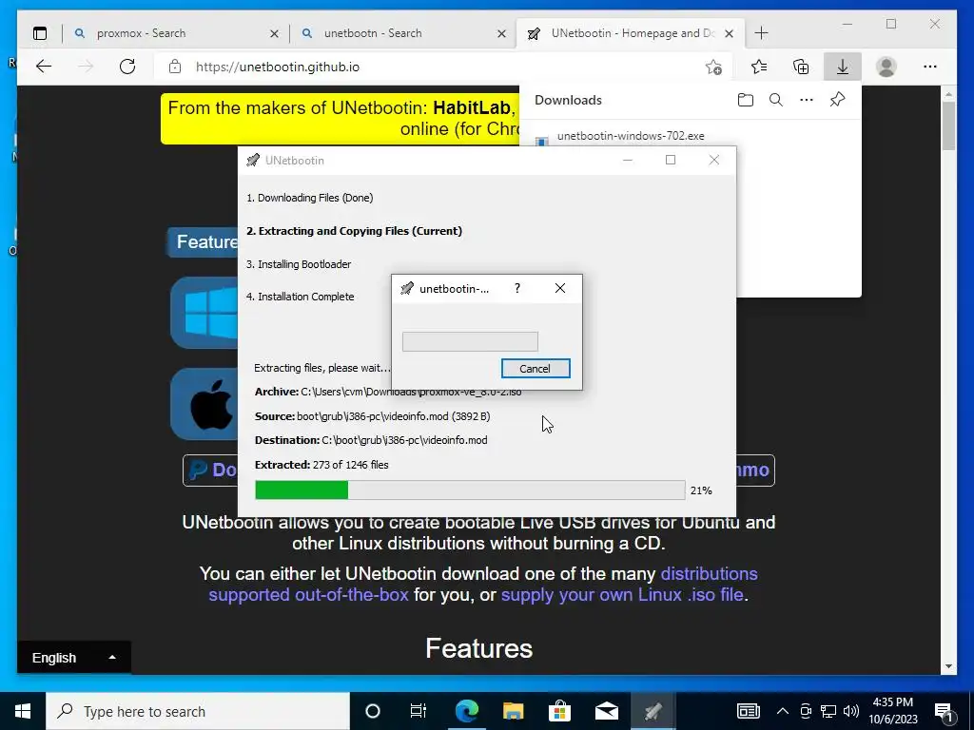Click the empty progress bar in small dialog
Screen dimensions: 974x730
(x=470, y=341)
